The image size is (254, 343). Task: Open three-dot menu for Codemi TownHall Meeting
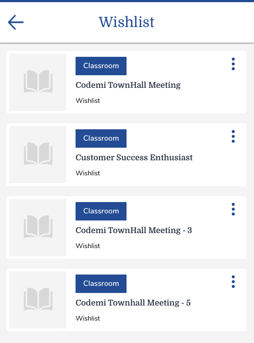tap(233, 64)
